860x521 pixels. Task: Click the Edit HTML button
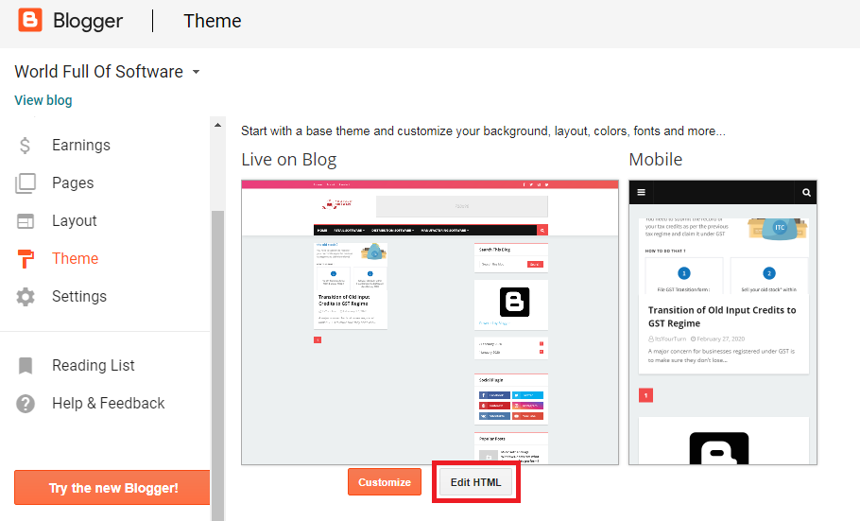(x=475, y=482)
